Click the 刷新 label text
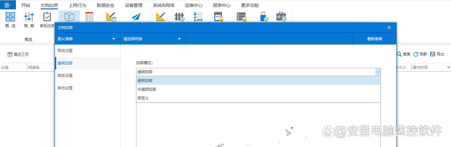Viewport: 451px width, 147px height. (423, 54)
